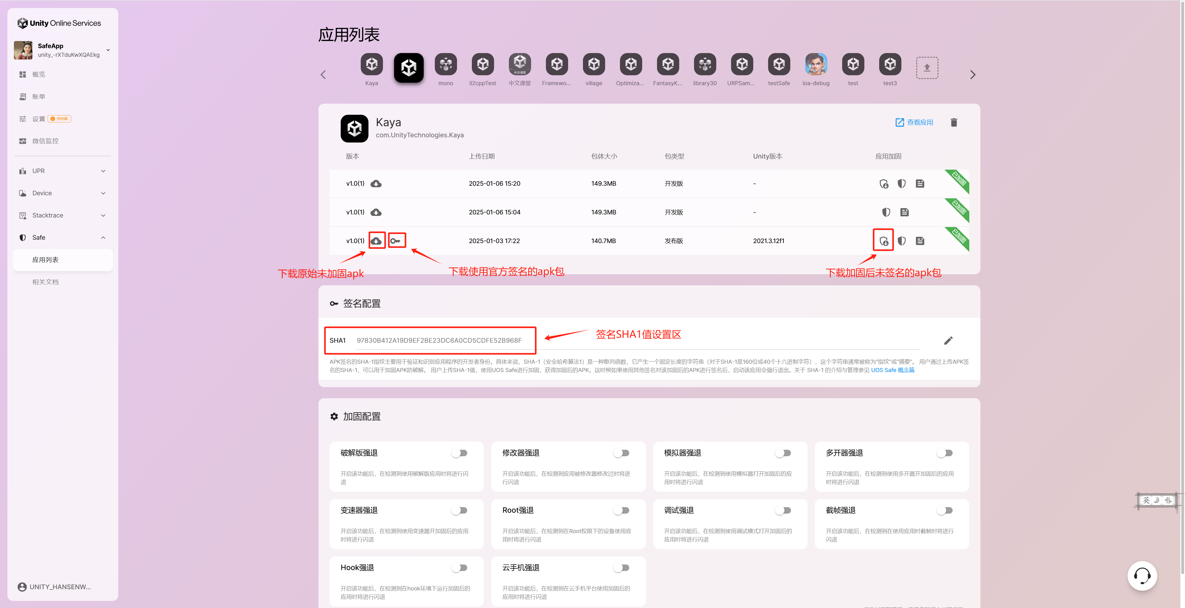Image resolution: width=1185 pixels, height=608 pixels.
Task: Turn on Hook强退 switch
Action: tap(459, 568)
